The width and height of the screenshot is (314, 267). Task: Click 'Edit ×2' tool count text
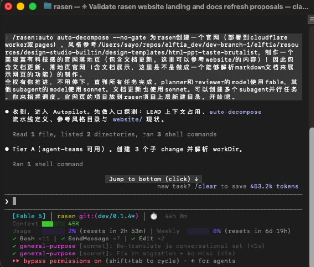tap(152, 239)
